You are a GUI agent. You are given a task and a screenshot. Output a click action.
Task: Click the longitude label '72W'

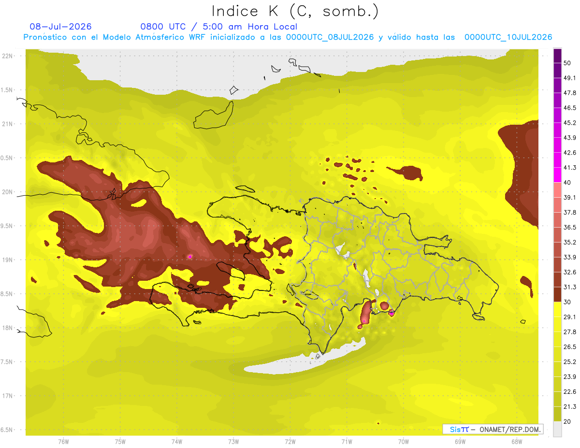click(290, 442)
